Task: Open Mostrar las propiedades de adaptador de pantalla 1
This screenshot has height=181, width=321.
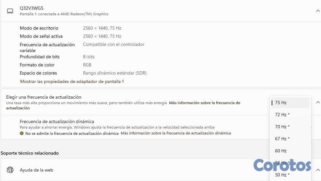Action: pyautogui.click(x=72, y=81)
